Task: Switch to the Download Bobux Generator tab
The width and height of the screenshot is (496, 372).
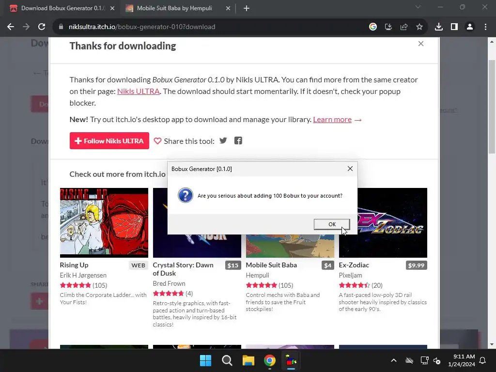Action: [x=62, y=8]
